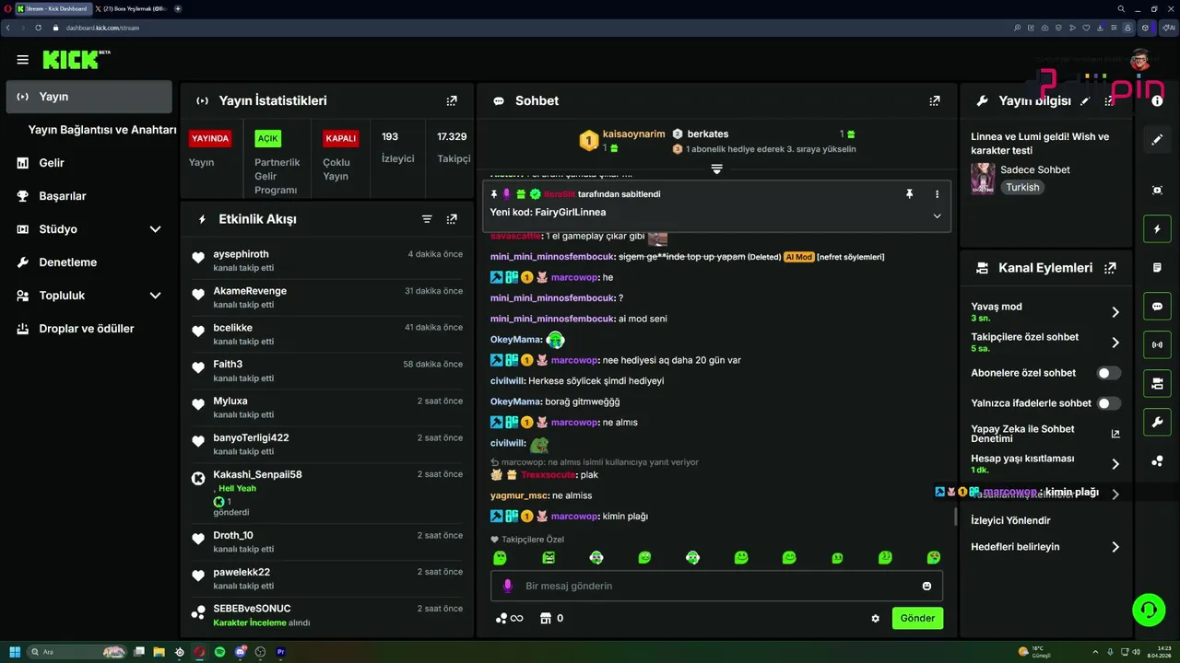
Task: Open Spotify from the taskbar
Action: [x=219, y=652]
